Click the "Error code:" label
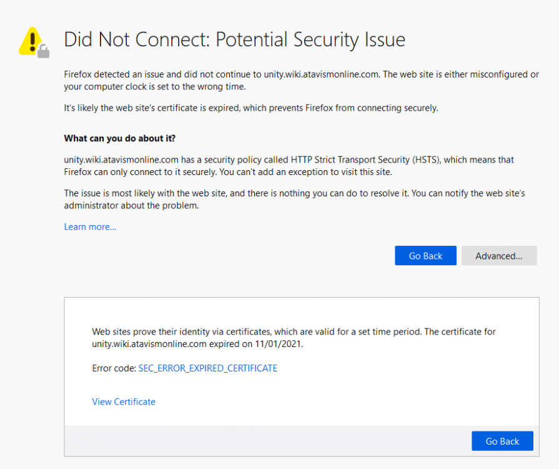 (x=114, y=368)
